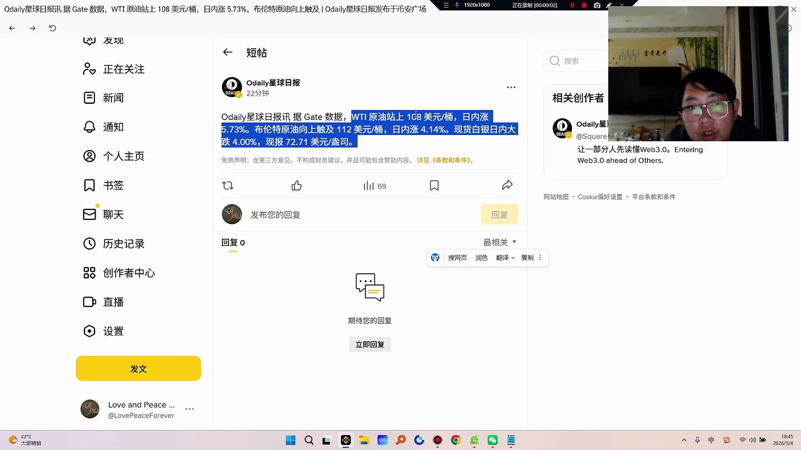Open 直播 live in the sidebar
The height and width of the screenshot is (450, 801).
coord(104,302)
